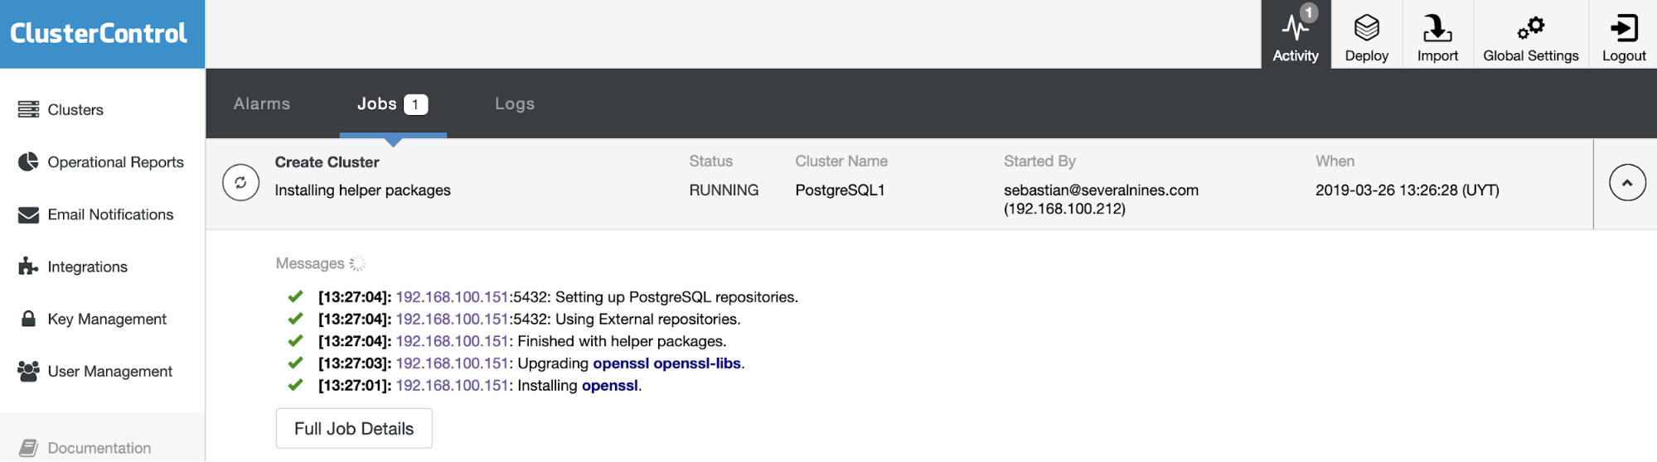
Task: Click the Integrations puzzle icon
Action: [28, 266]
